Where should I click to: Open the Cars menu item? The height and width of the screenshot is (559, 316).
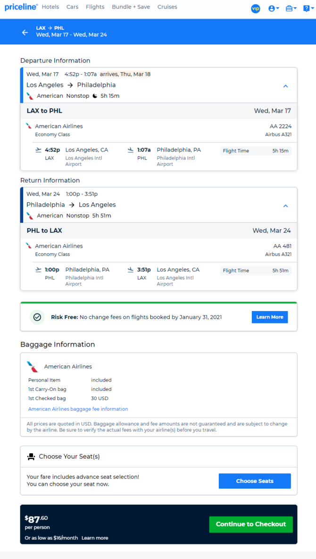(x=73, y=7)
